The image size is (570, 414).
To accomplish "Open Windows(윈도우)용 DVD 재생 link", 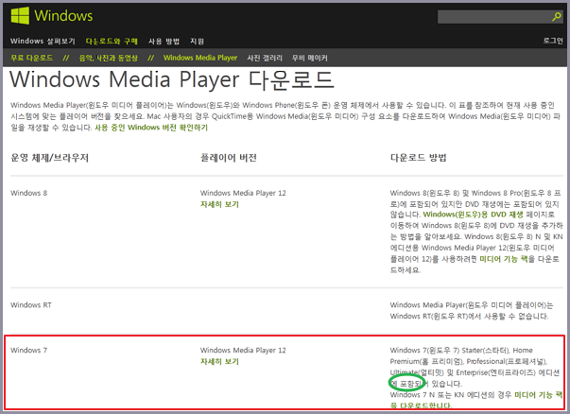I will pos(473,215).
